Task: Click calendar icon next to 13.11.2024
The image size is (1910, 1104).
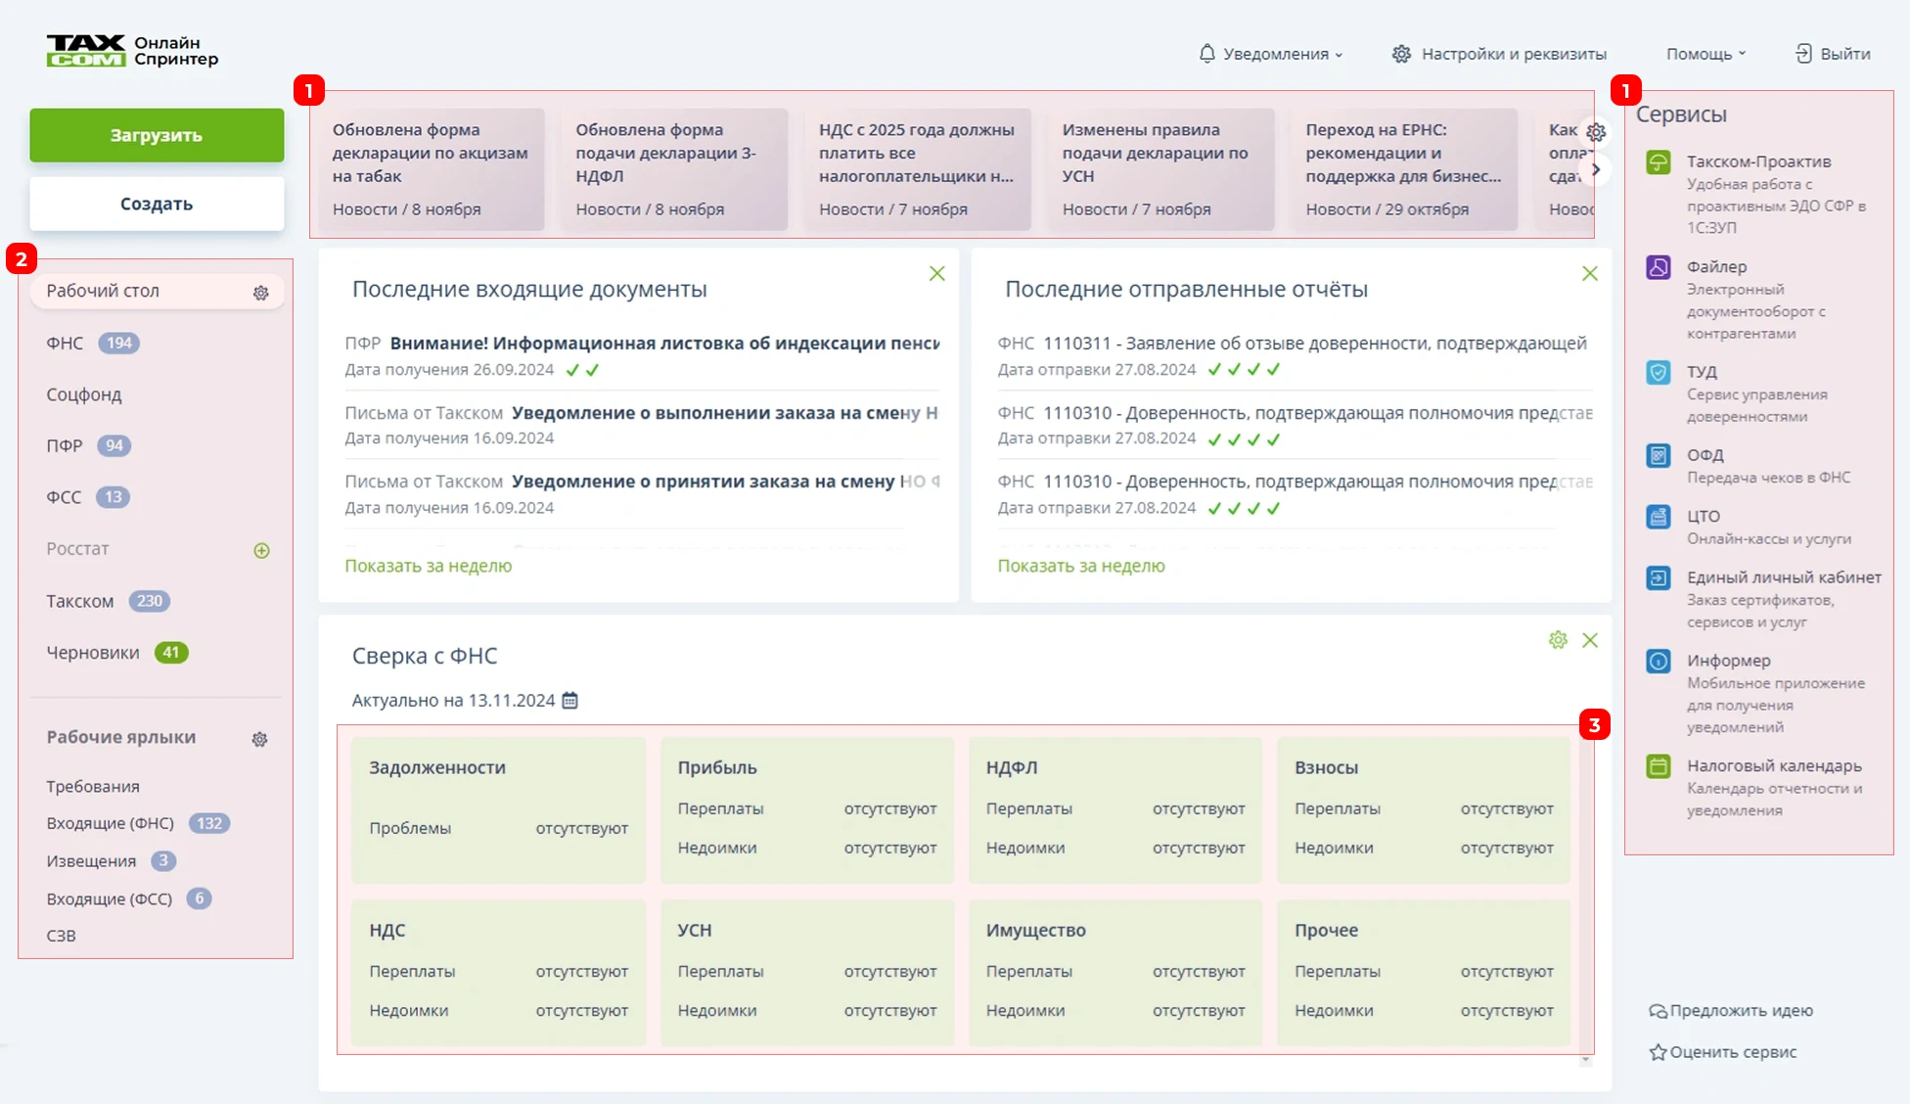Action: click(569, 700)
